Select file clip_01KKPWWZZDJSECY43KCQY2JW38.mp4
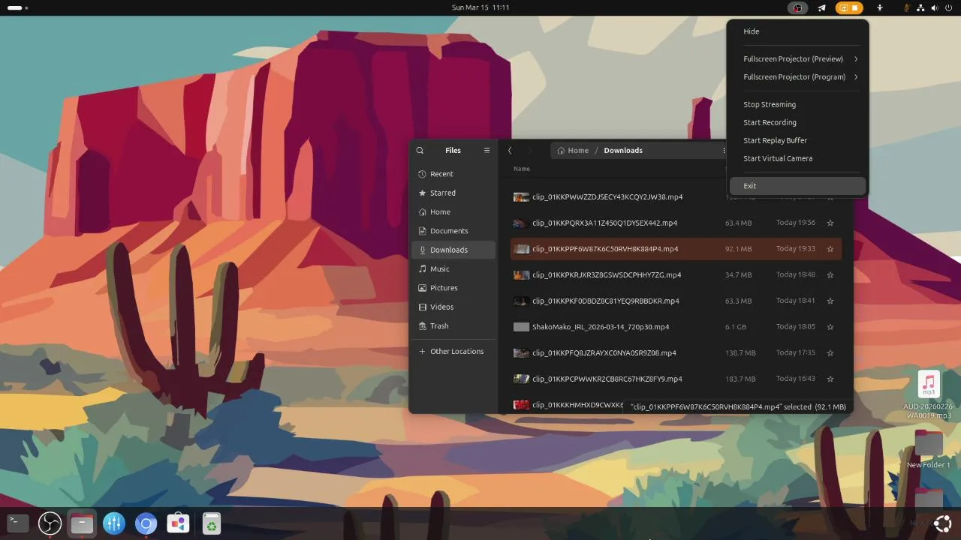 tap(607, 197)
